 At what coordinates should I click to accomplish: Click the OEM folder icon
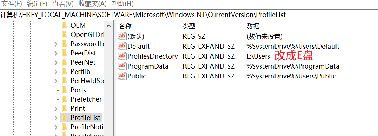[x=64, y=25]
